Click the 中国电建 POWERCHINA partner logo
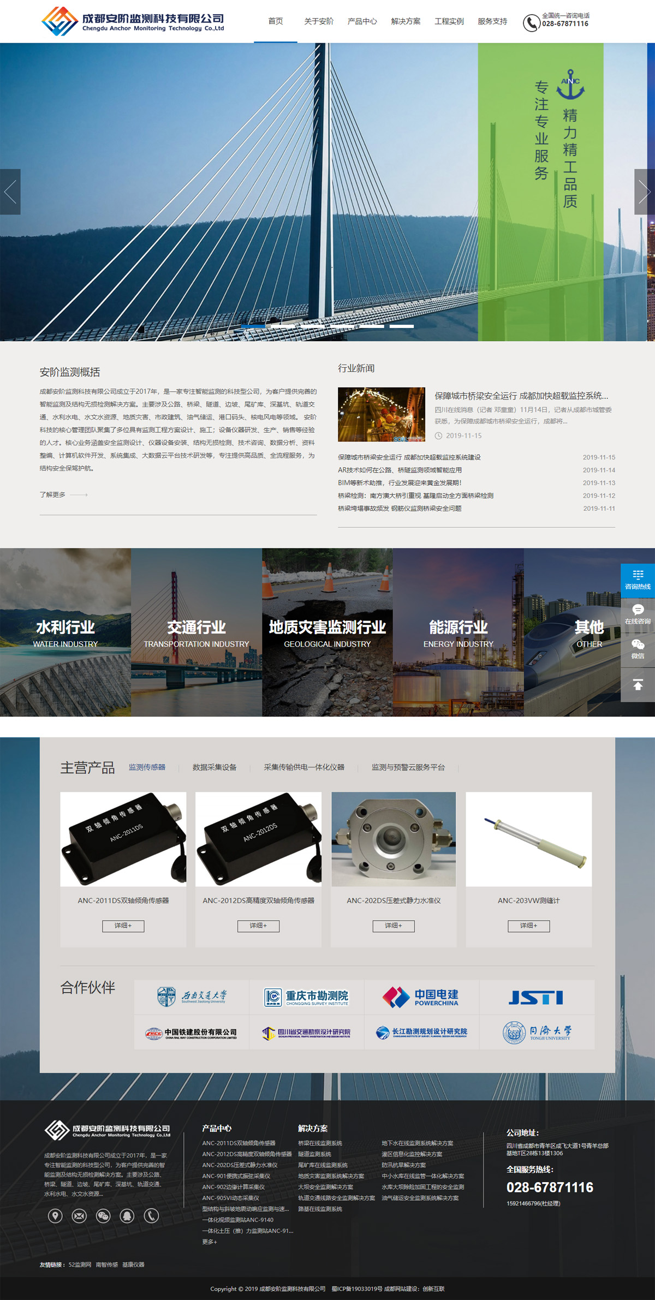 click(x=421, y=997)
